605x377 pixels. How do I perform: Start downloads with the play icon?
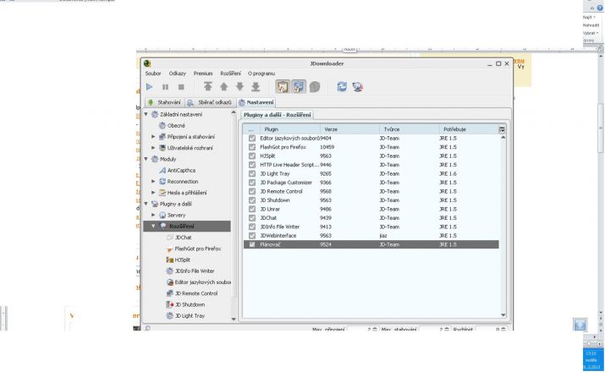[149, 87]
